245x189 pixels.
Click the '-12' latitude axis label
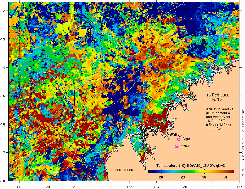pyautogui.click(x=3, y=11)
